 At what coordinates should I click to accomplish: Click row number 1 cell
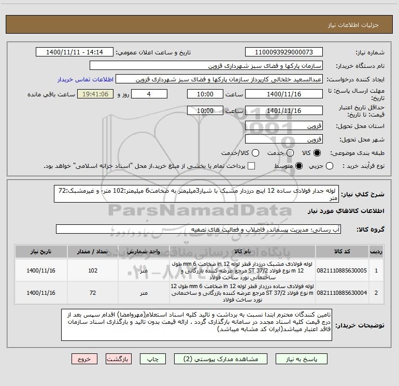click(x=376, y=270)
